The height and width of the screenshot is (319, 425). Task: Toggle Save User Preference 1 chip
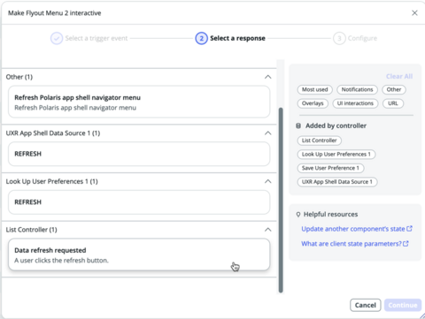pyautogui.click(x=330, y=168)
